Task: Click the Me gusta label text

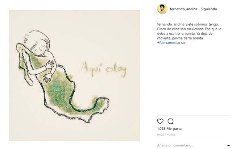Action: [x=174, y=129]
